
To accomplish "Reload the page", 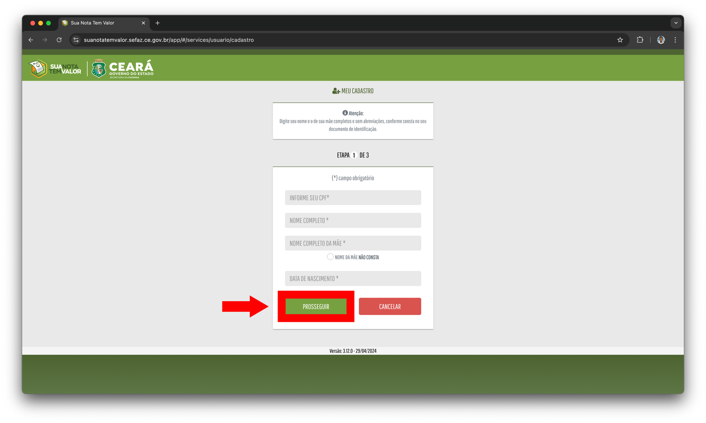I will pos(59,40).
